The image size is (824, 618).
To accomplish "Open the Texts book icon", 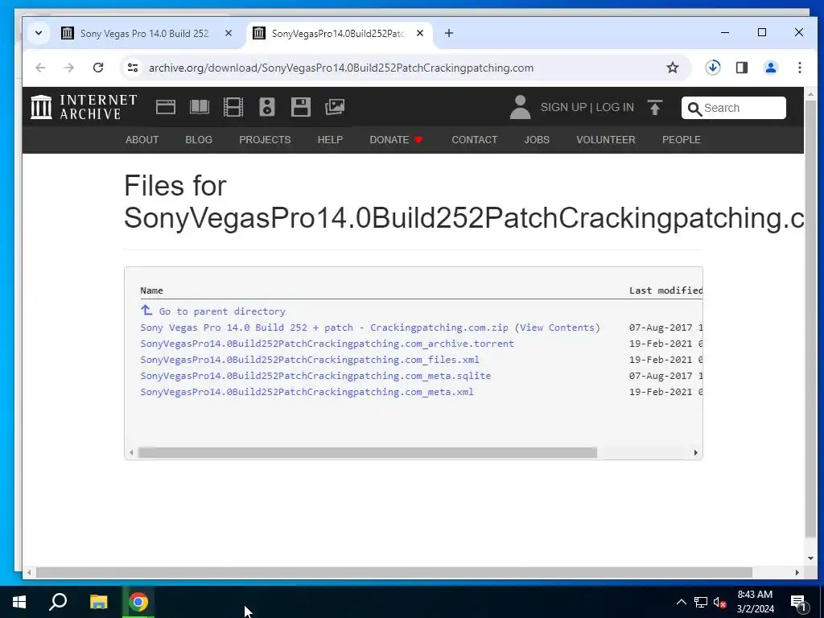I will (x=200, y=107).
